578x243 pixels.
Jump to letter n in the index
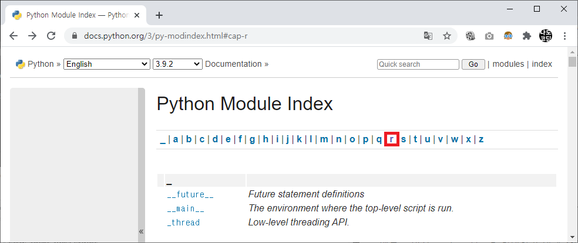(x=338, y=139)
